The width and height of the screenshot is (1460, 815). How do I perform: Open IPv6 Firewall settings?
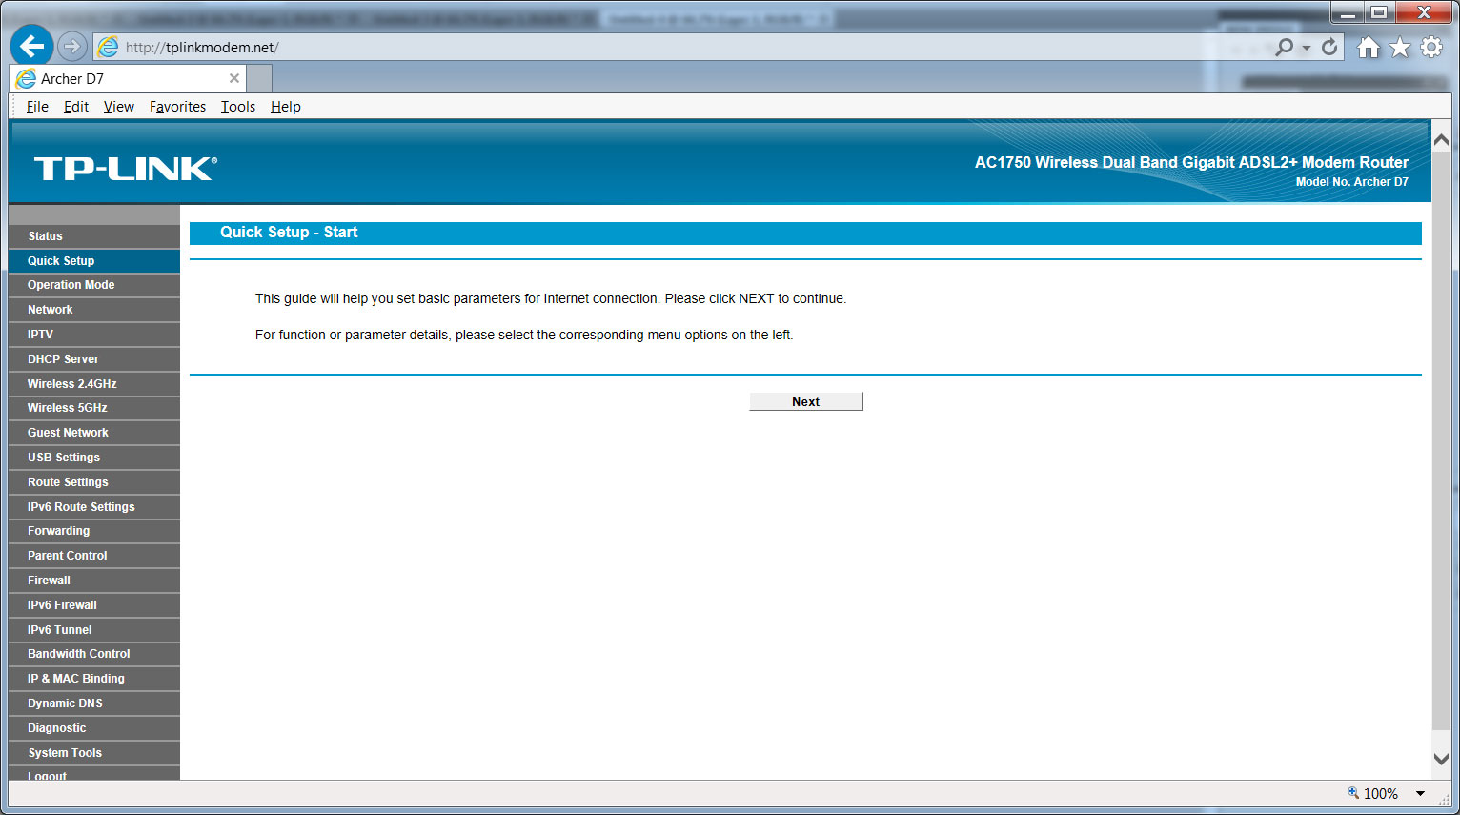94,605
